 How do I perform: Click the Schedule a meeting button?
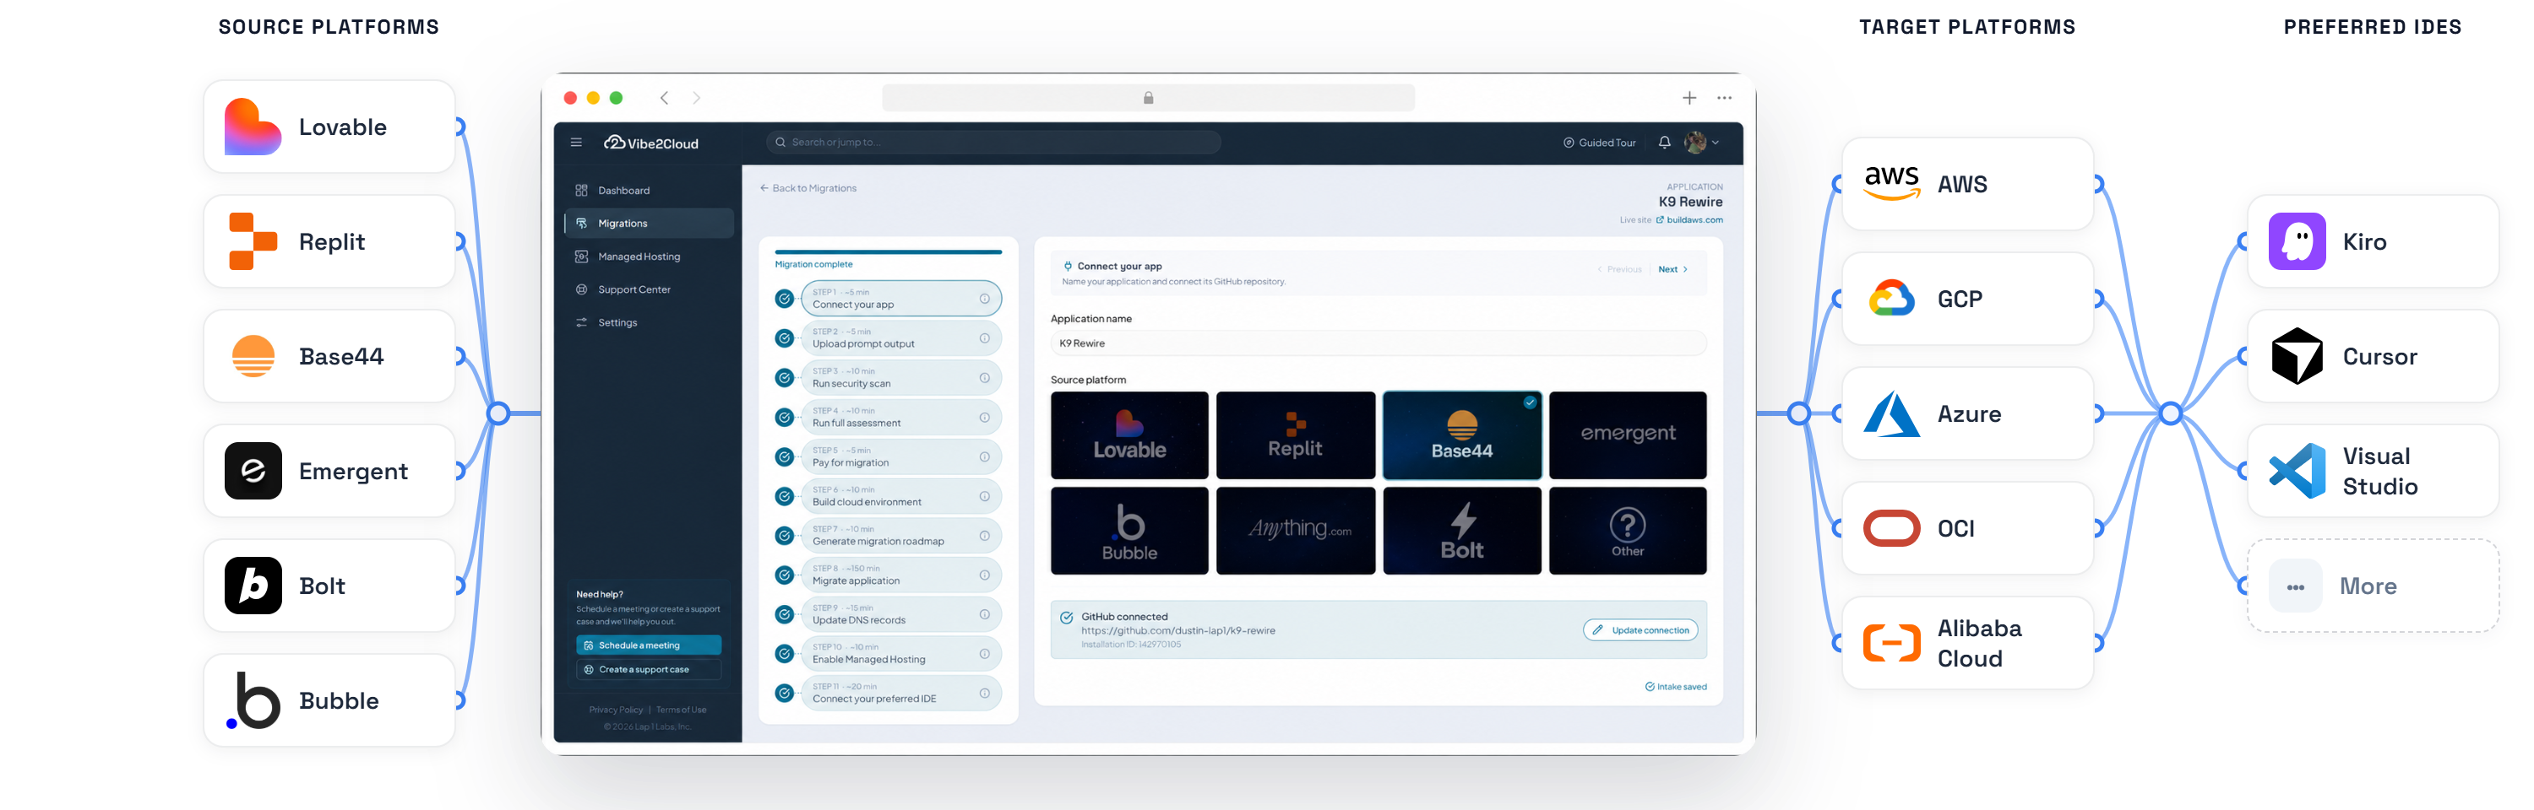[x=648, y=645]
